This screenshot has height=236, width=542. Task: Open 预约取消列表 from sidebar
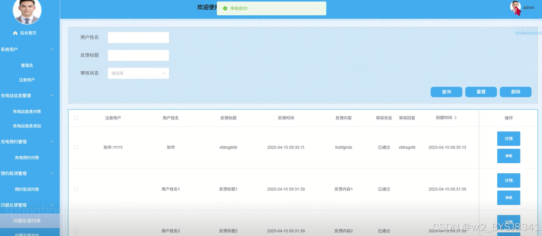pyautogui.click(x=27, y=189)
